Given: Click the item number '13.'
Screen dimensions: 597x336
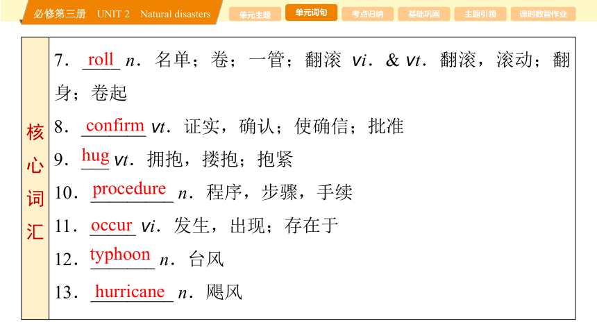Looking at the screenshot, I should (x=66, y=293).
